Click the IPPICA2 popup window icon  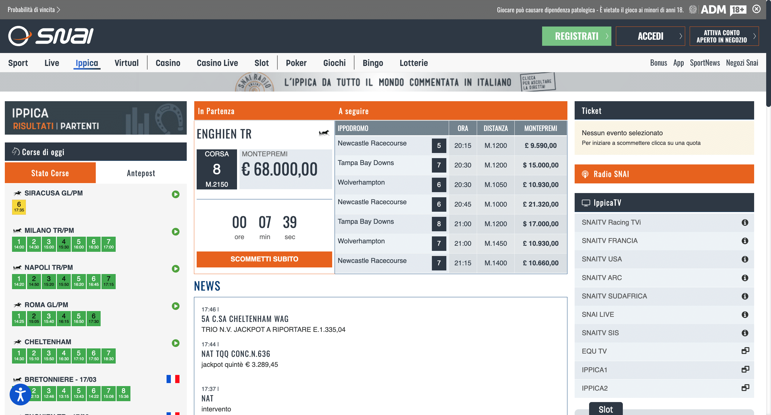745,388
